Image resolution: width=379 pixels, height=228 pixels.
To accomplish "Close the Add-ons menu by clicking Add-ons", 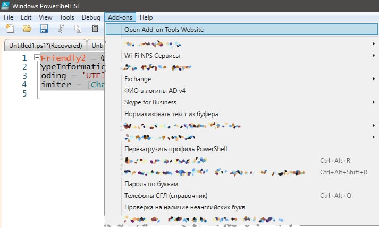I will point(120,17).
